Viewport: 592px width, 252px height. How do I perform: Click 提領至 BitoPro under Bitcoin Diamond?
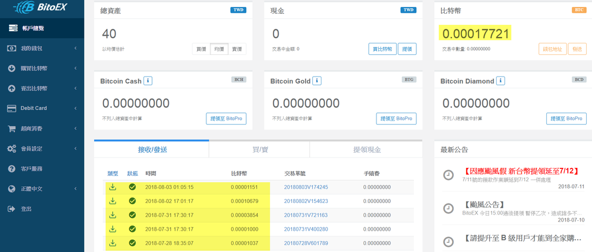[567, 118]
